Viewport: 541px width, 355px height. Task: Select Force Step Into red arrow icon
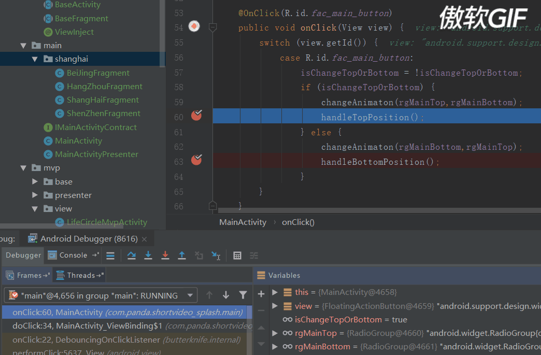(x=165, y=255)
